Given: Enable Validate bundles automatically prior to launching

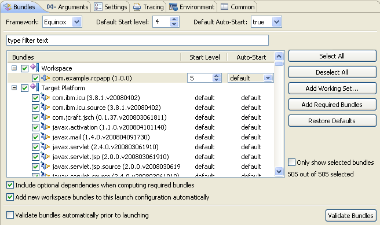Looking at the screenshot, I should 10,215.
